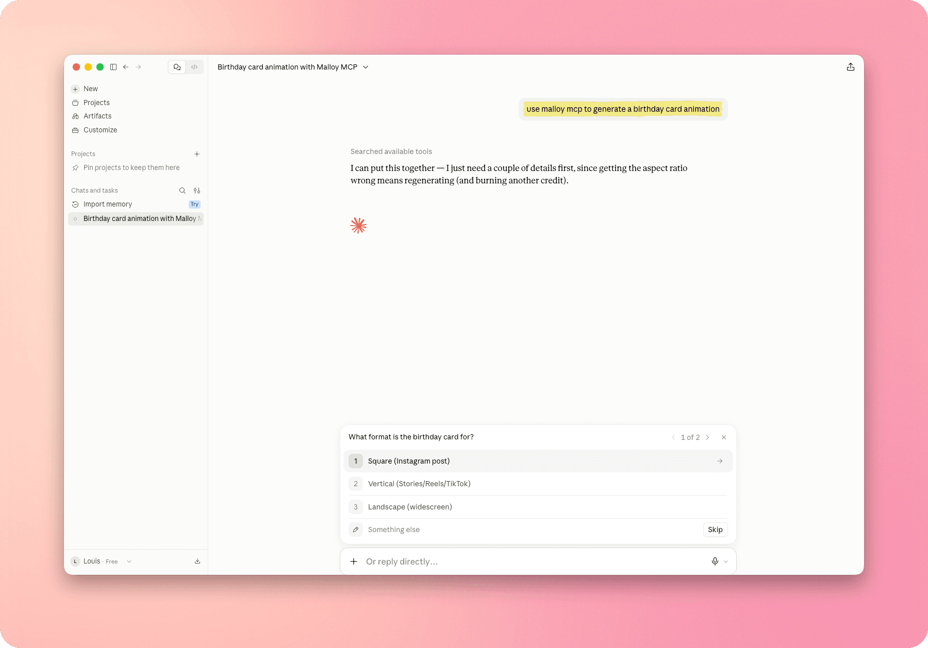Expand the chat title dropdown
The image size is (928, 648).
point(366,67)
